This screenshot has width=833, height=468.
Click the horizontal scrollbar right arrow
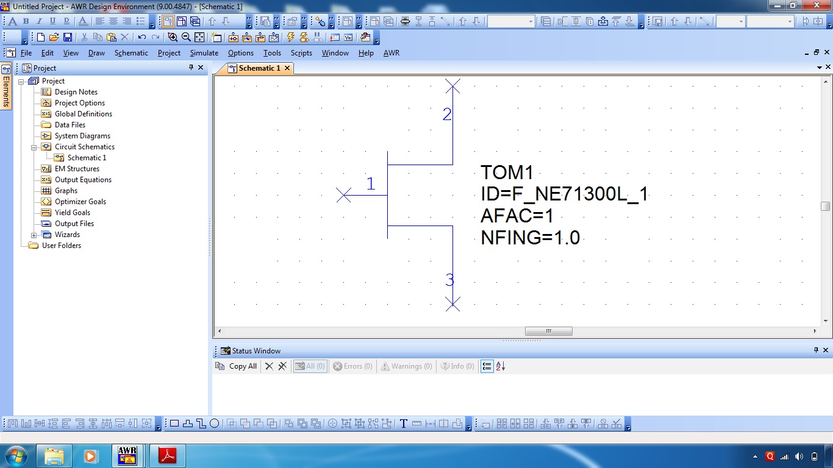(x=815, y=331)
